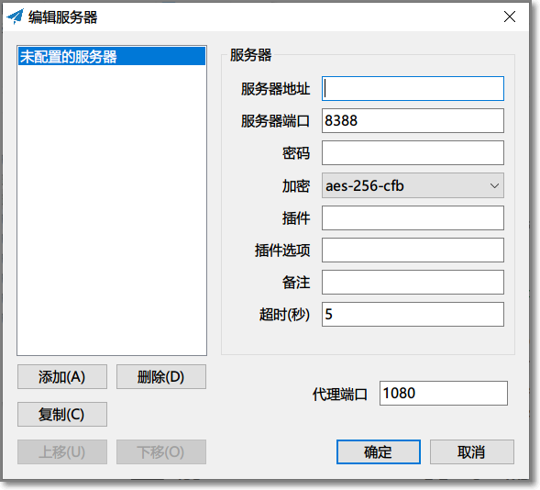Image resolution: width=540 pixels, height=490 pixels.
Task: Select 未配置的服务器 in the server list
Action: click(x=112, y=57)
